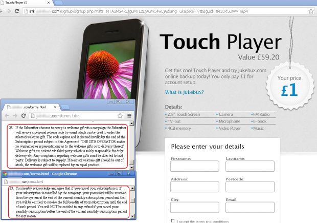Select the Touch Player £1 tab
317x223 pixels.
(x=25, y=3)
